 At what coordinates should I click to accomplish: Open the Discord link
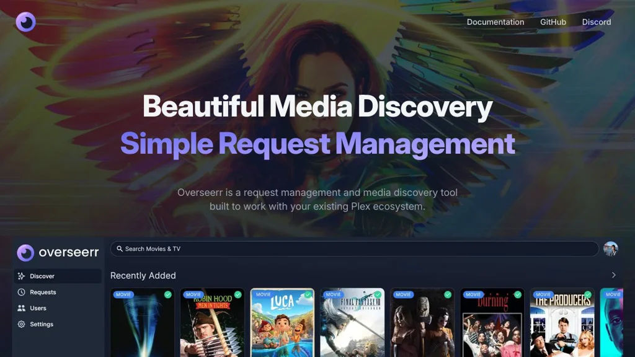(x=596, y=22)
